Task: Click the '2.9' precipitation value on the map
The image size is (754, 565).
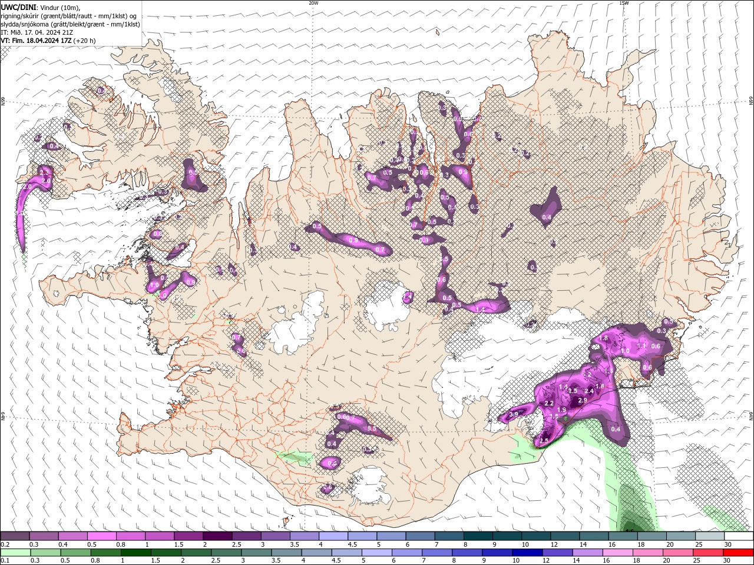Action: pyautogui.click(x=583, y=400)
